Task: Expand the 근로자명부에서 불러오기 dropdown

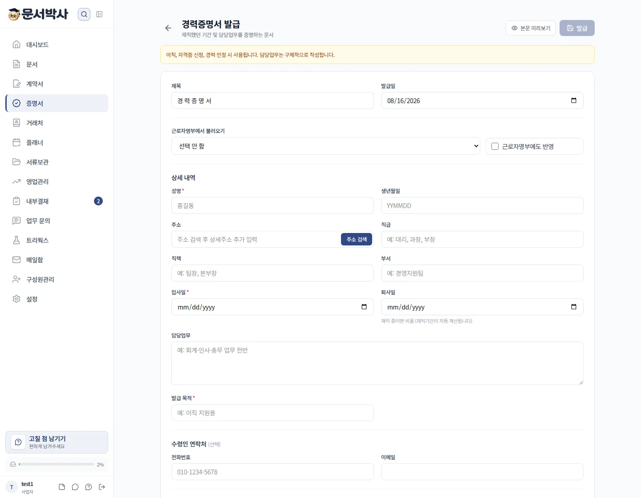Action: (x=326, y=146)
